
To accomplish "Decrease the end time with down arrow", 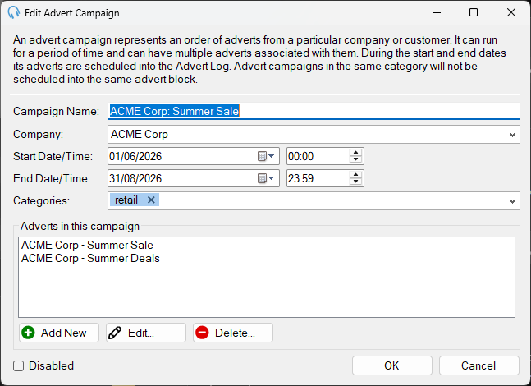I will pos(355,182).
